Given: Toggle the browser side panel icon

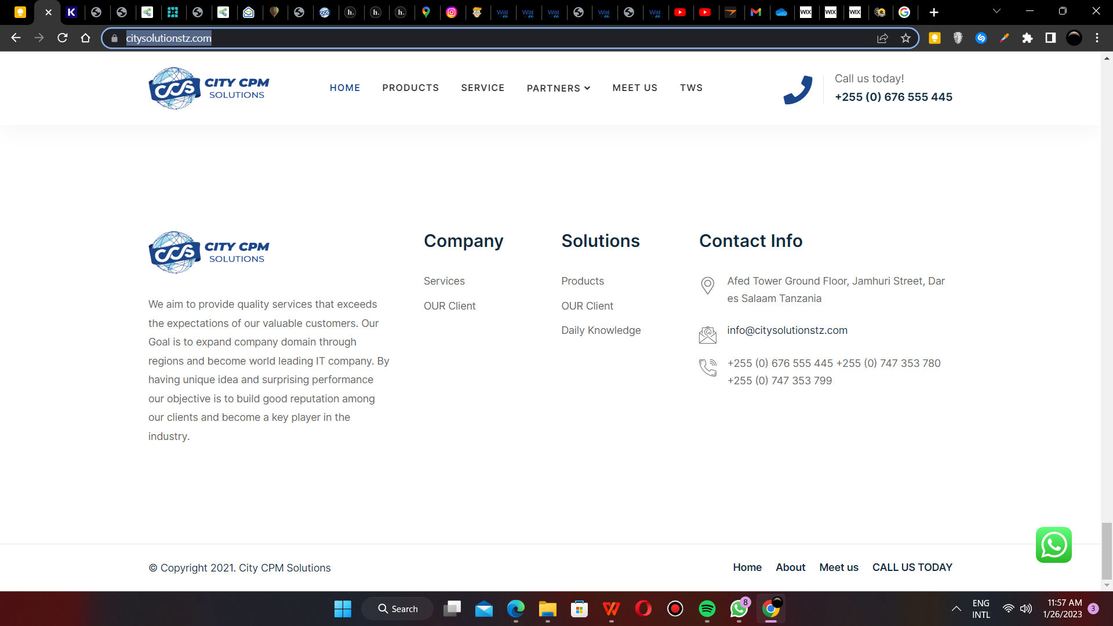Looking at the screenshot, I should (1050, 38).
